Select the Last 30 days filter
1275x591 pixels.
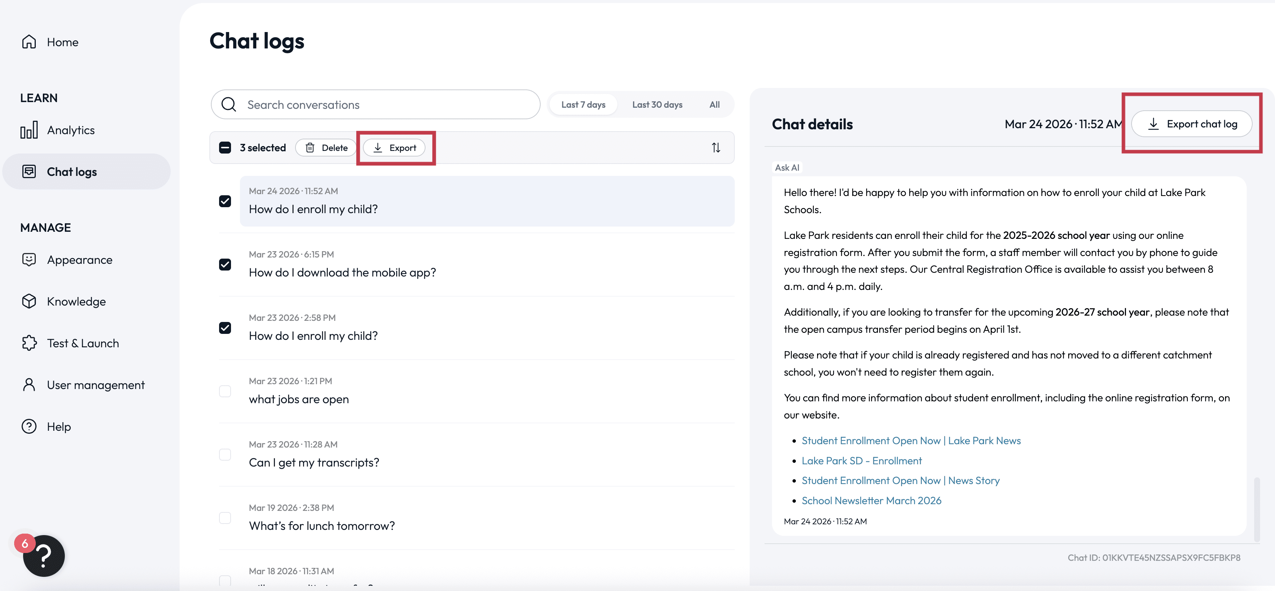point(657,104)
